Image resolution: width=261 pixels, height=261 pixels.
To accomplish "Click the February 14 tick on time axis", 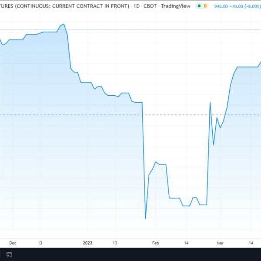I will [186, 243].
